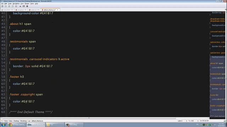Click the Desktop breadcrumb in the path bar
The width and height of the screenshot is (227, 127).
point(16,121)
